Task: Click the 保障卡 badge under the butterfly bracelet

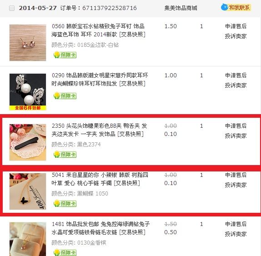Action: (65, 204)
